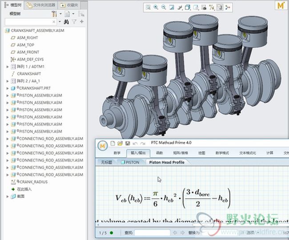Toggle the Annotation Display icon
The height and width of the screenshot is (240, 289).
[220, 8]
